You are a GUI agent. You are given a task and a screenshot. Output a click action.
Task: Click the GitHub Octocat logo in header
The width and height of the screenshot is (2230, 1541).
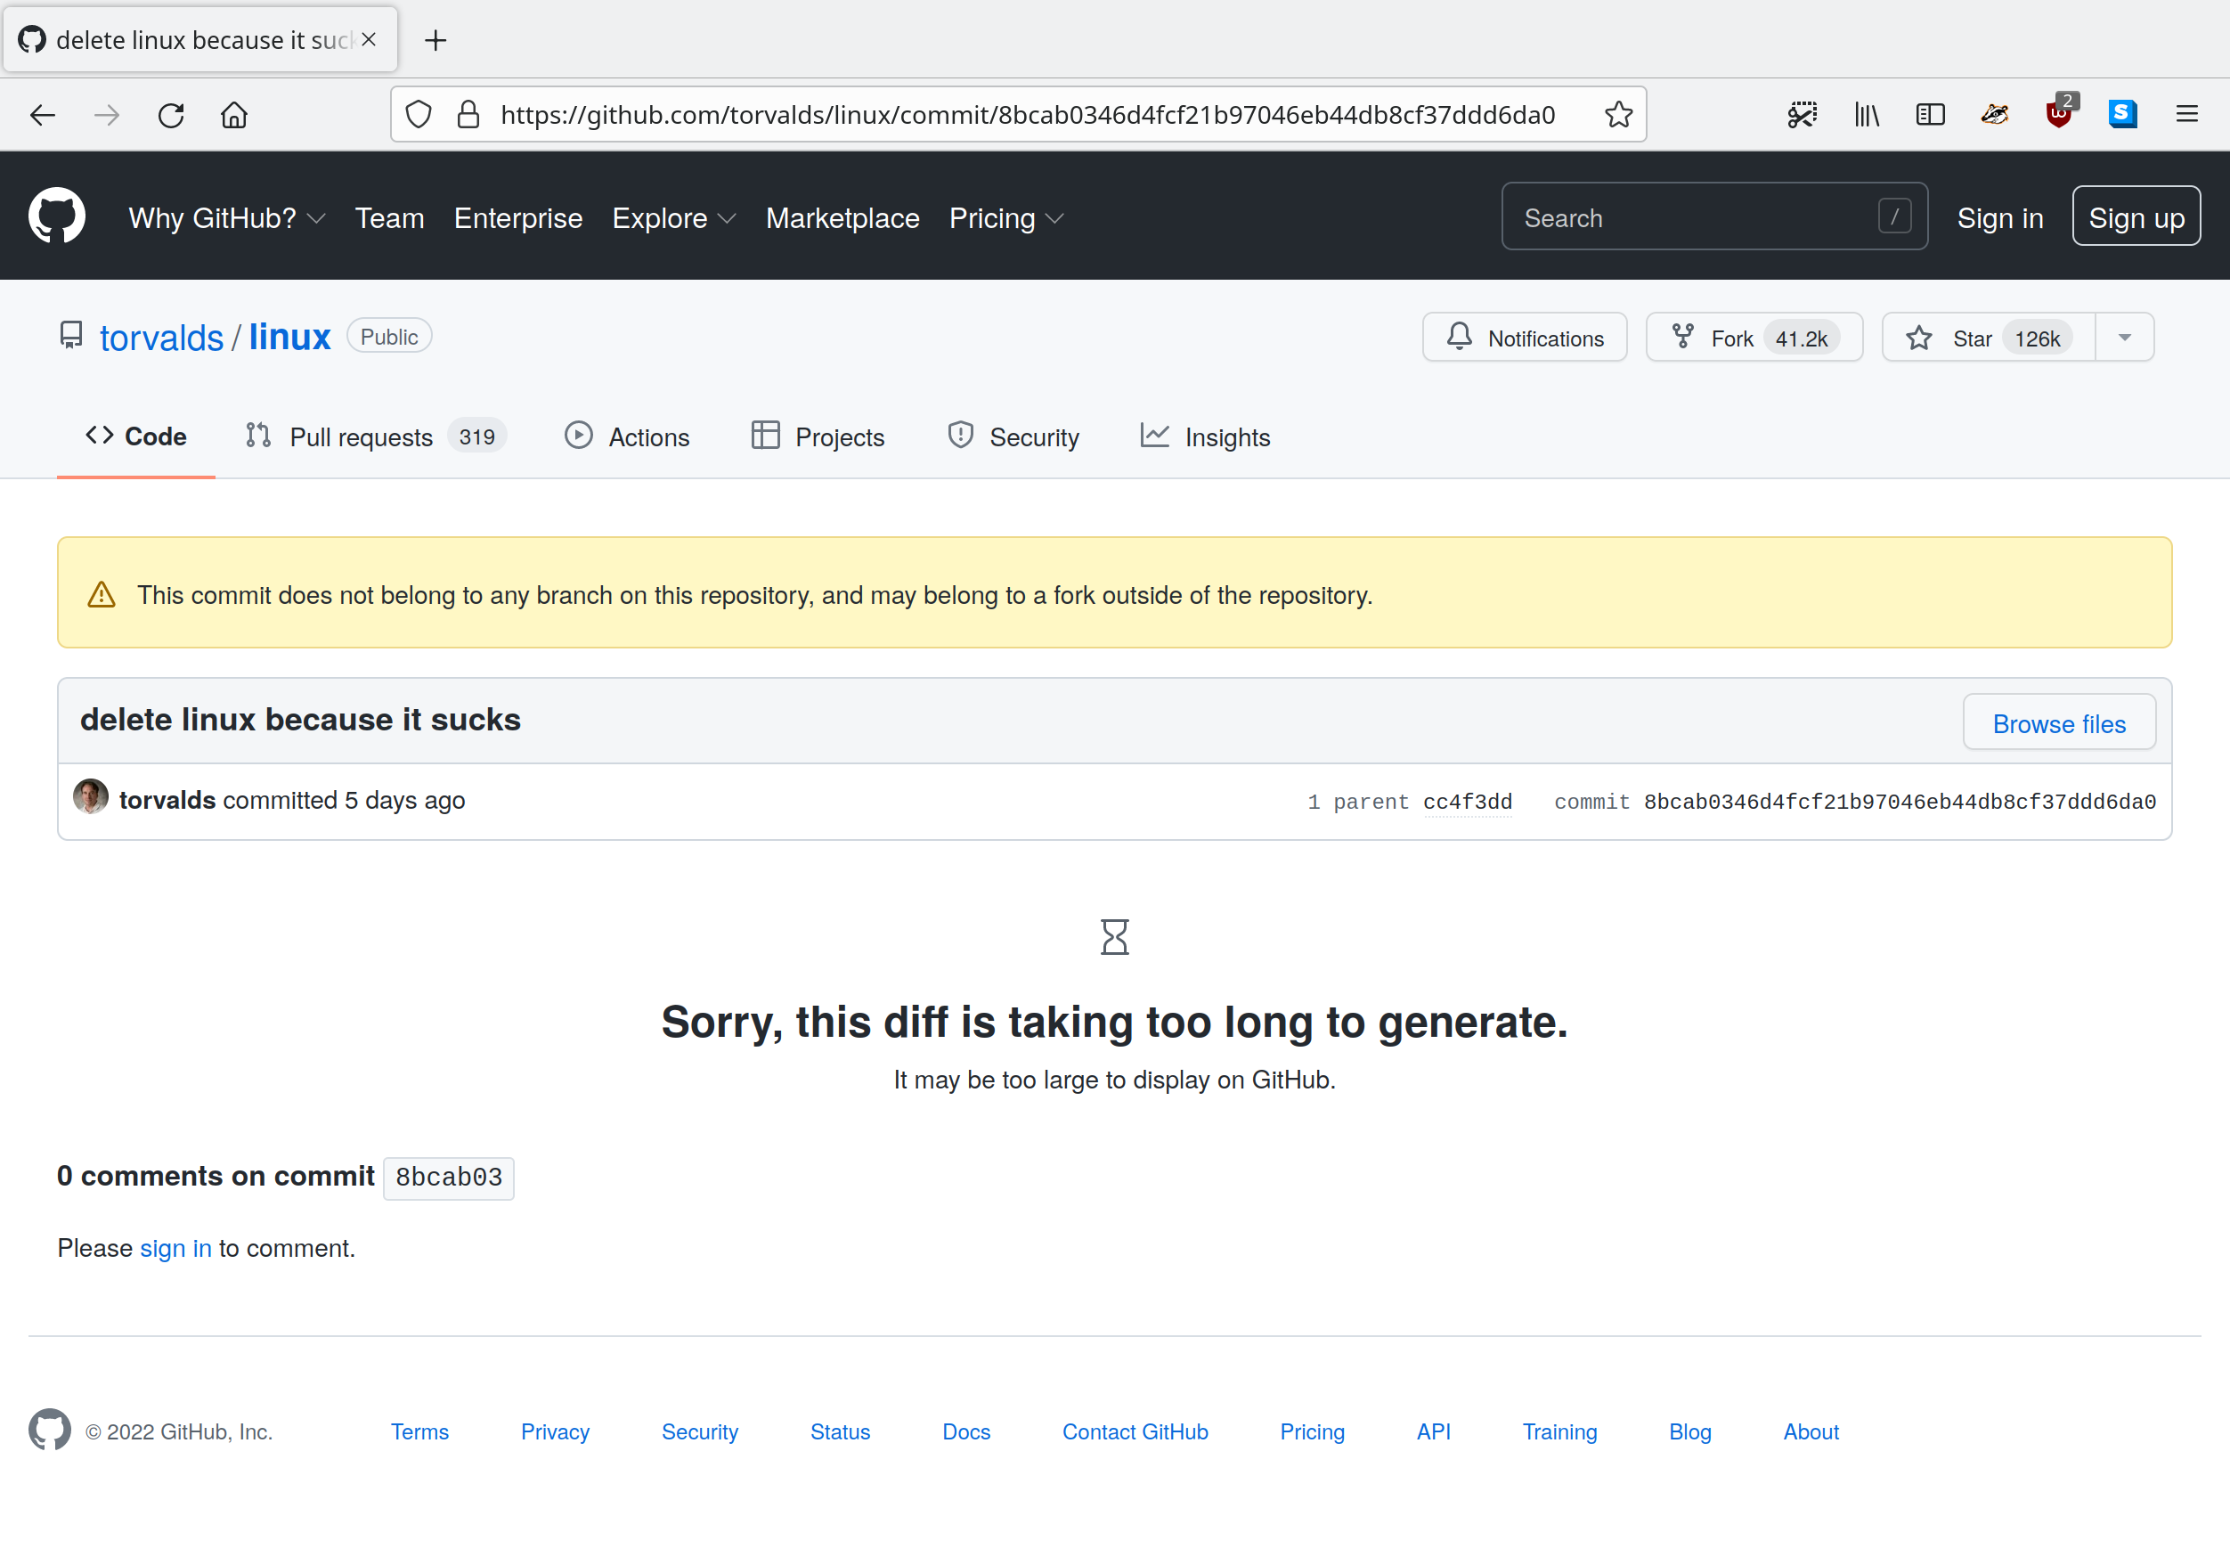57,216
